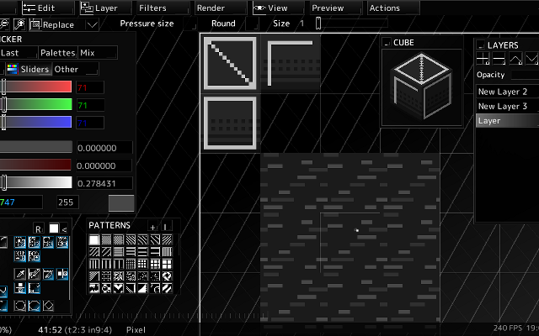
Task: Click the alpha field showing 255
Action: tap(67, 202)
